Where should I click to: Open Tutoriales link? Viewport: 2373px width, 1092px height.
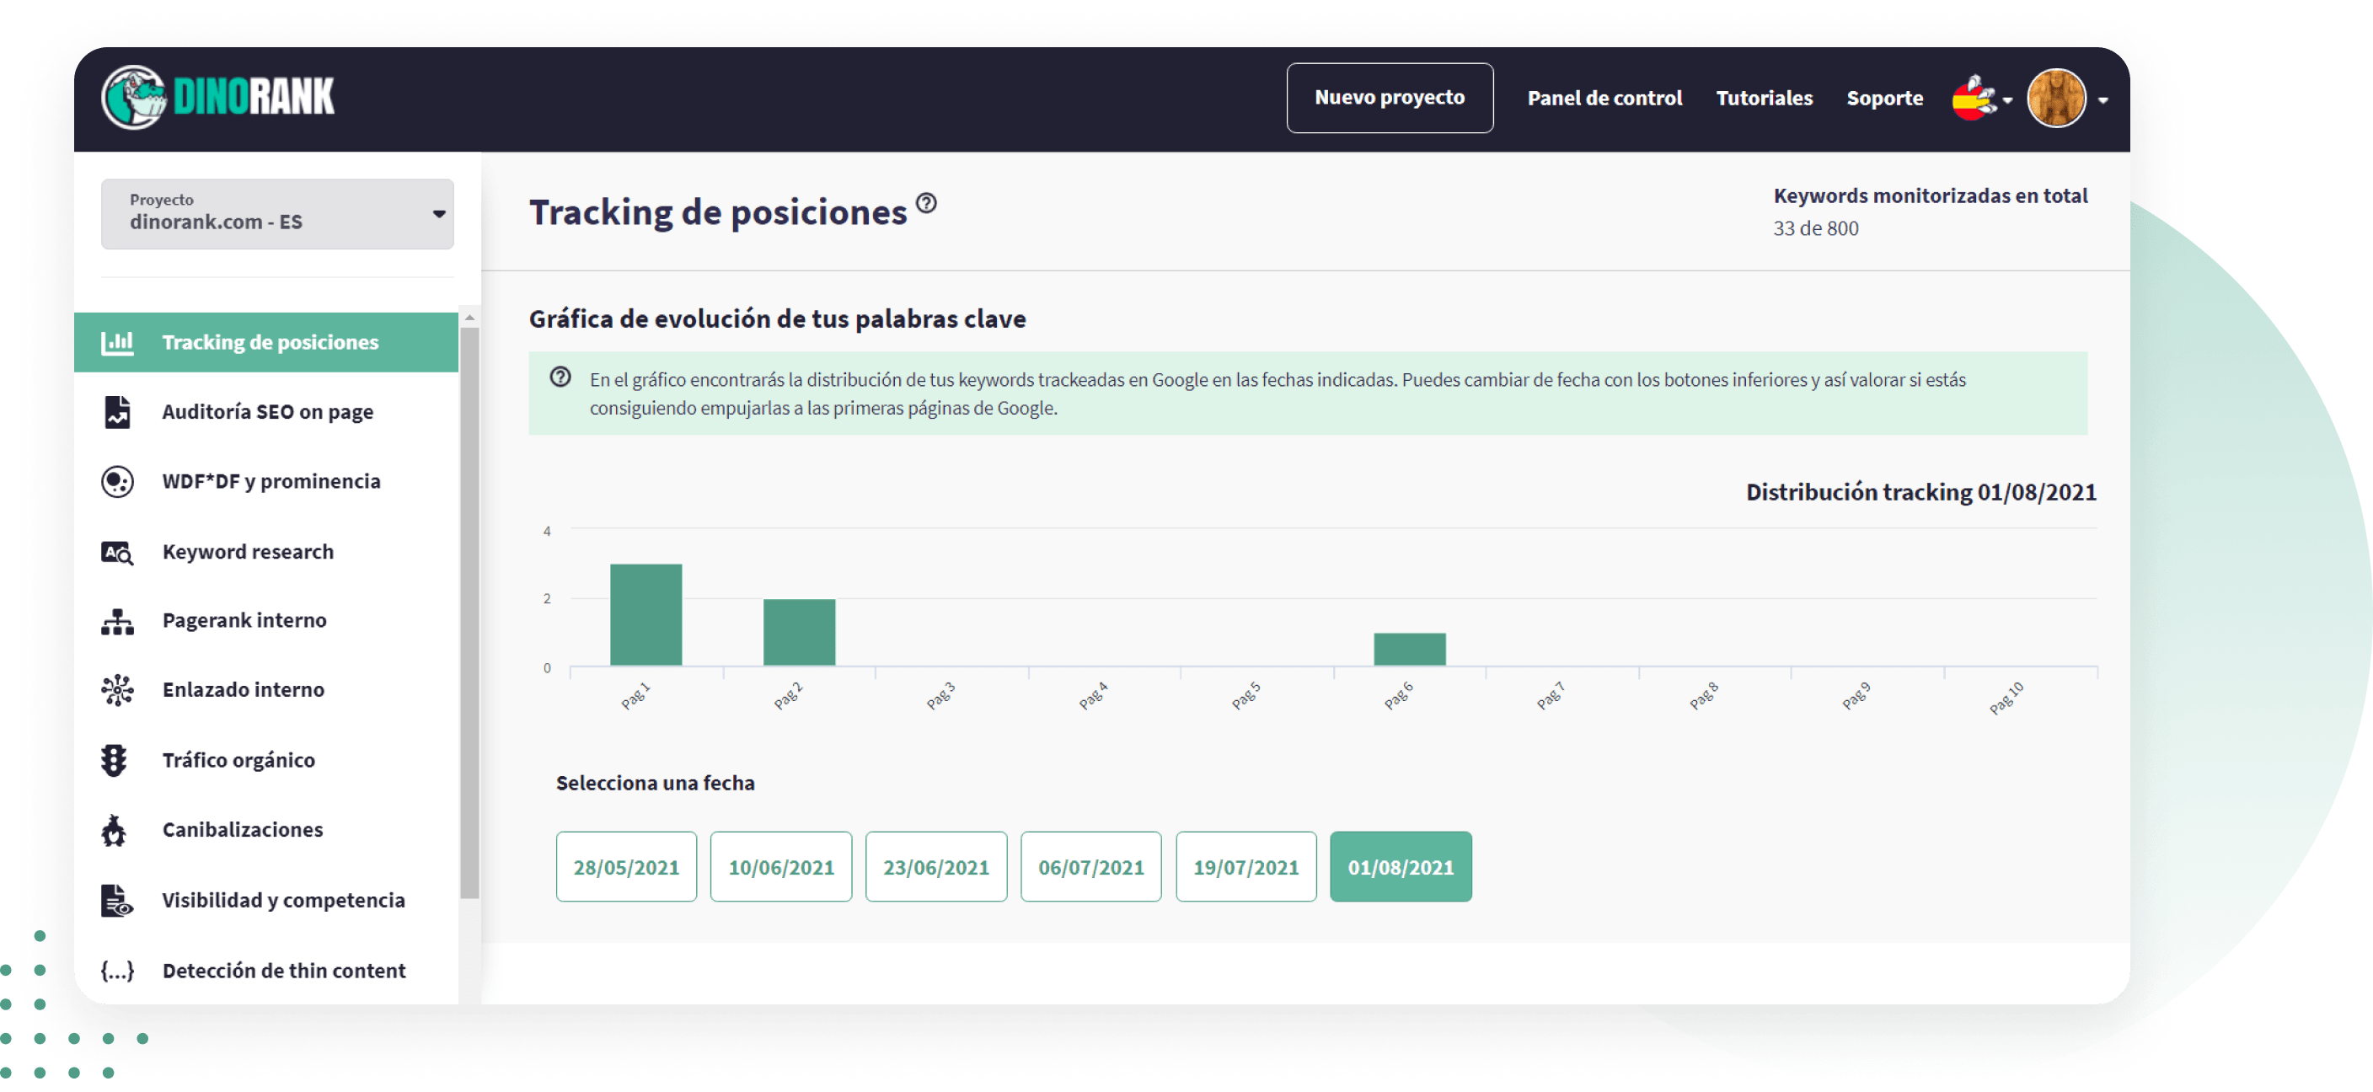pyautogui.click(x=1763, y=98)
